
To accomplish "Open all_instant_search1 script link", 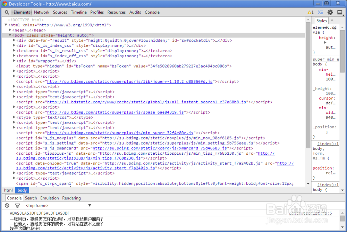I will 146,102.
